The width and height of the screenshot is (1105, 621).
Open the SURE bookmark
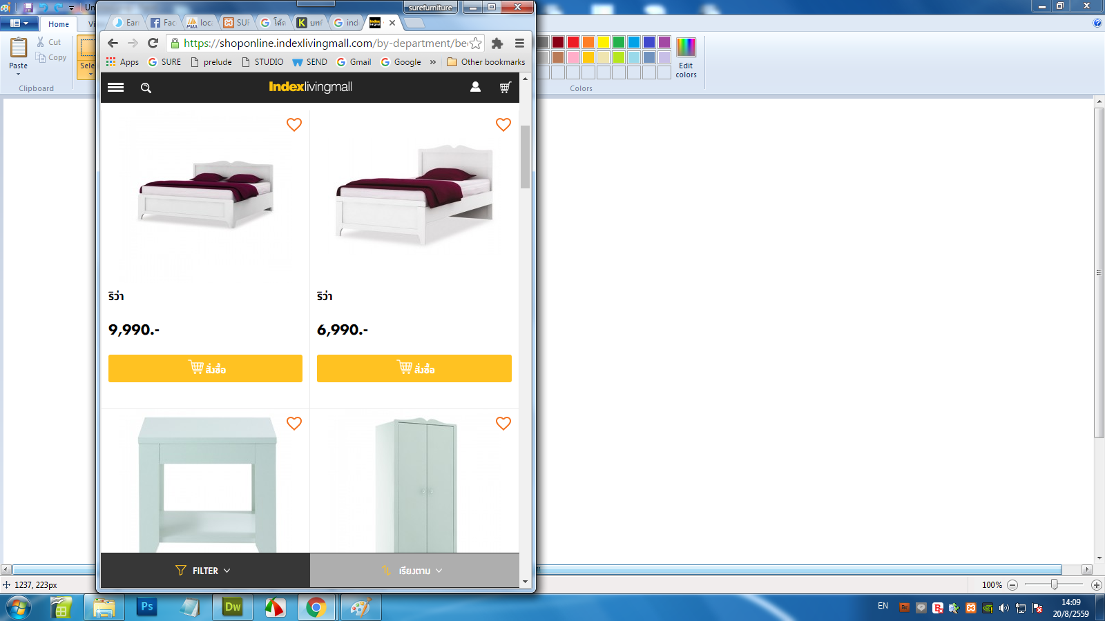click(x=164, y=62)
